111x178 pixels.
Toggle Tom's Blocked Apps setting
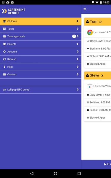tap(98, 64)
